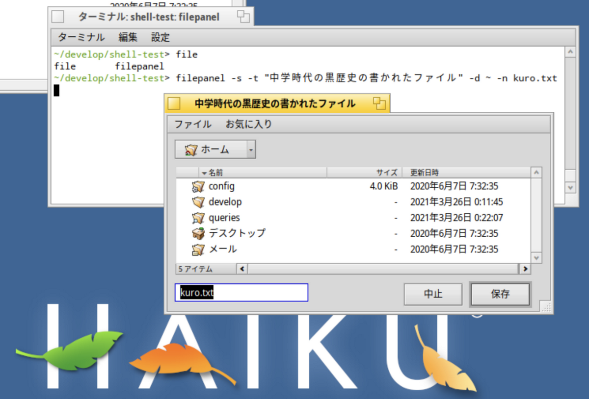
Task: Click the file list vertical scrollbar down arrow
Action: 536,257
